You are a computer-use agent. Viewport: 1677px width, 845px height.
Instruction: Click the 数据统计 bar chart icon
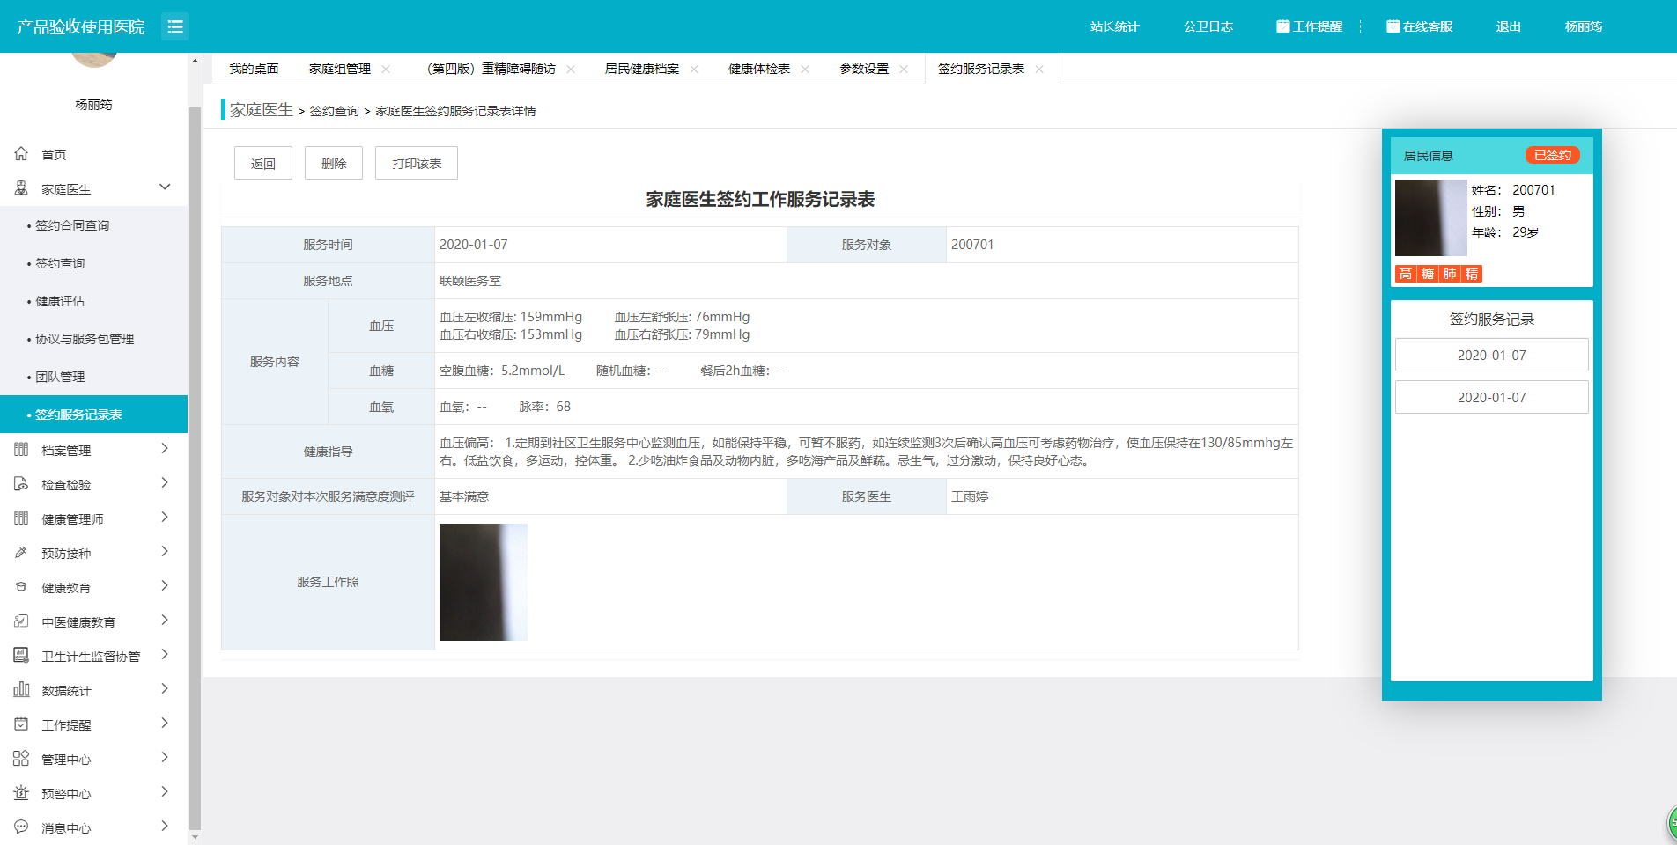[x=21, y=690]
